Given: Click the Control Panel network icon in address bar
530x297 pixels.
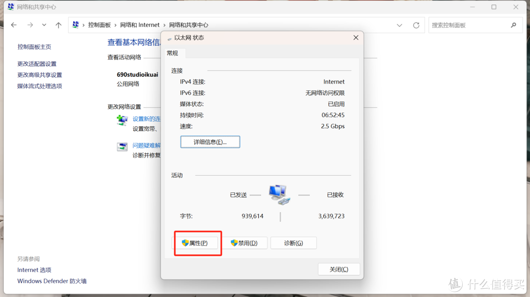Looking at the screenshot, I should 75,24.
